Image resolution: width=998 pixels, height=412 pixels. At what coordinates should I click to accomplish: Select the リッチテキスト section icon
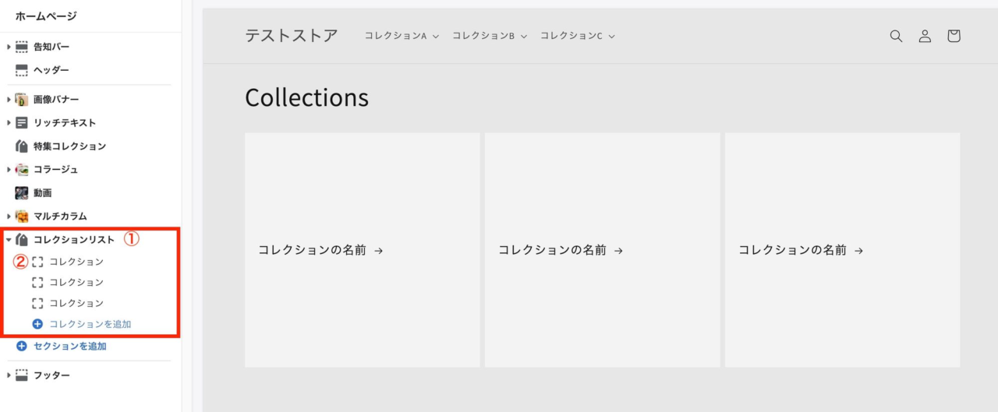[x=22, y=122]
